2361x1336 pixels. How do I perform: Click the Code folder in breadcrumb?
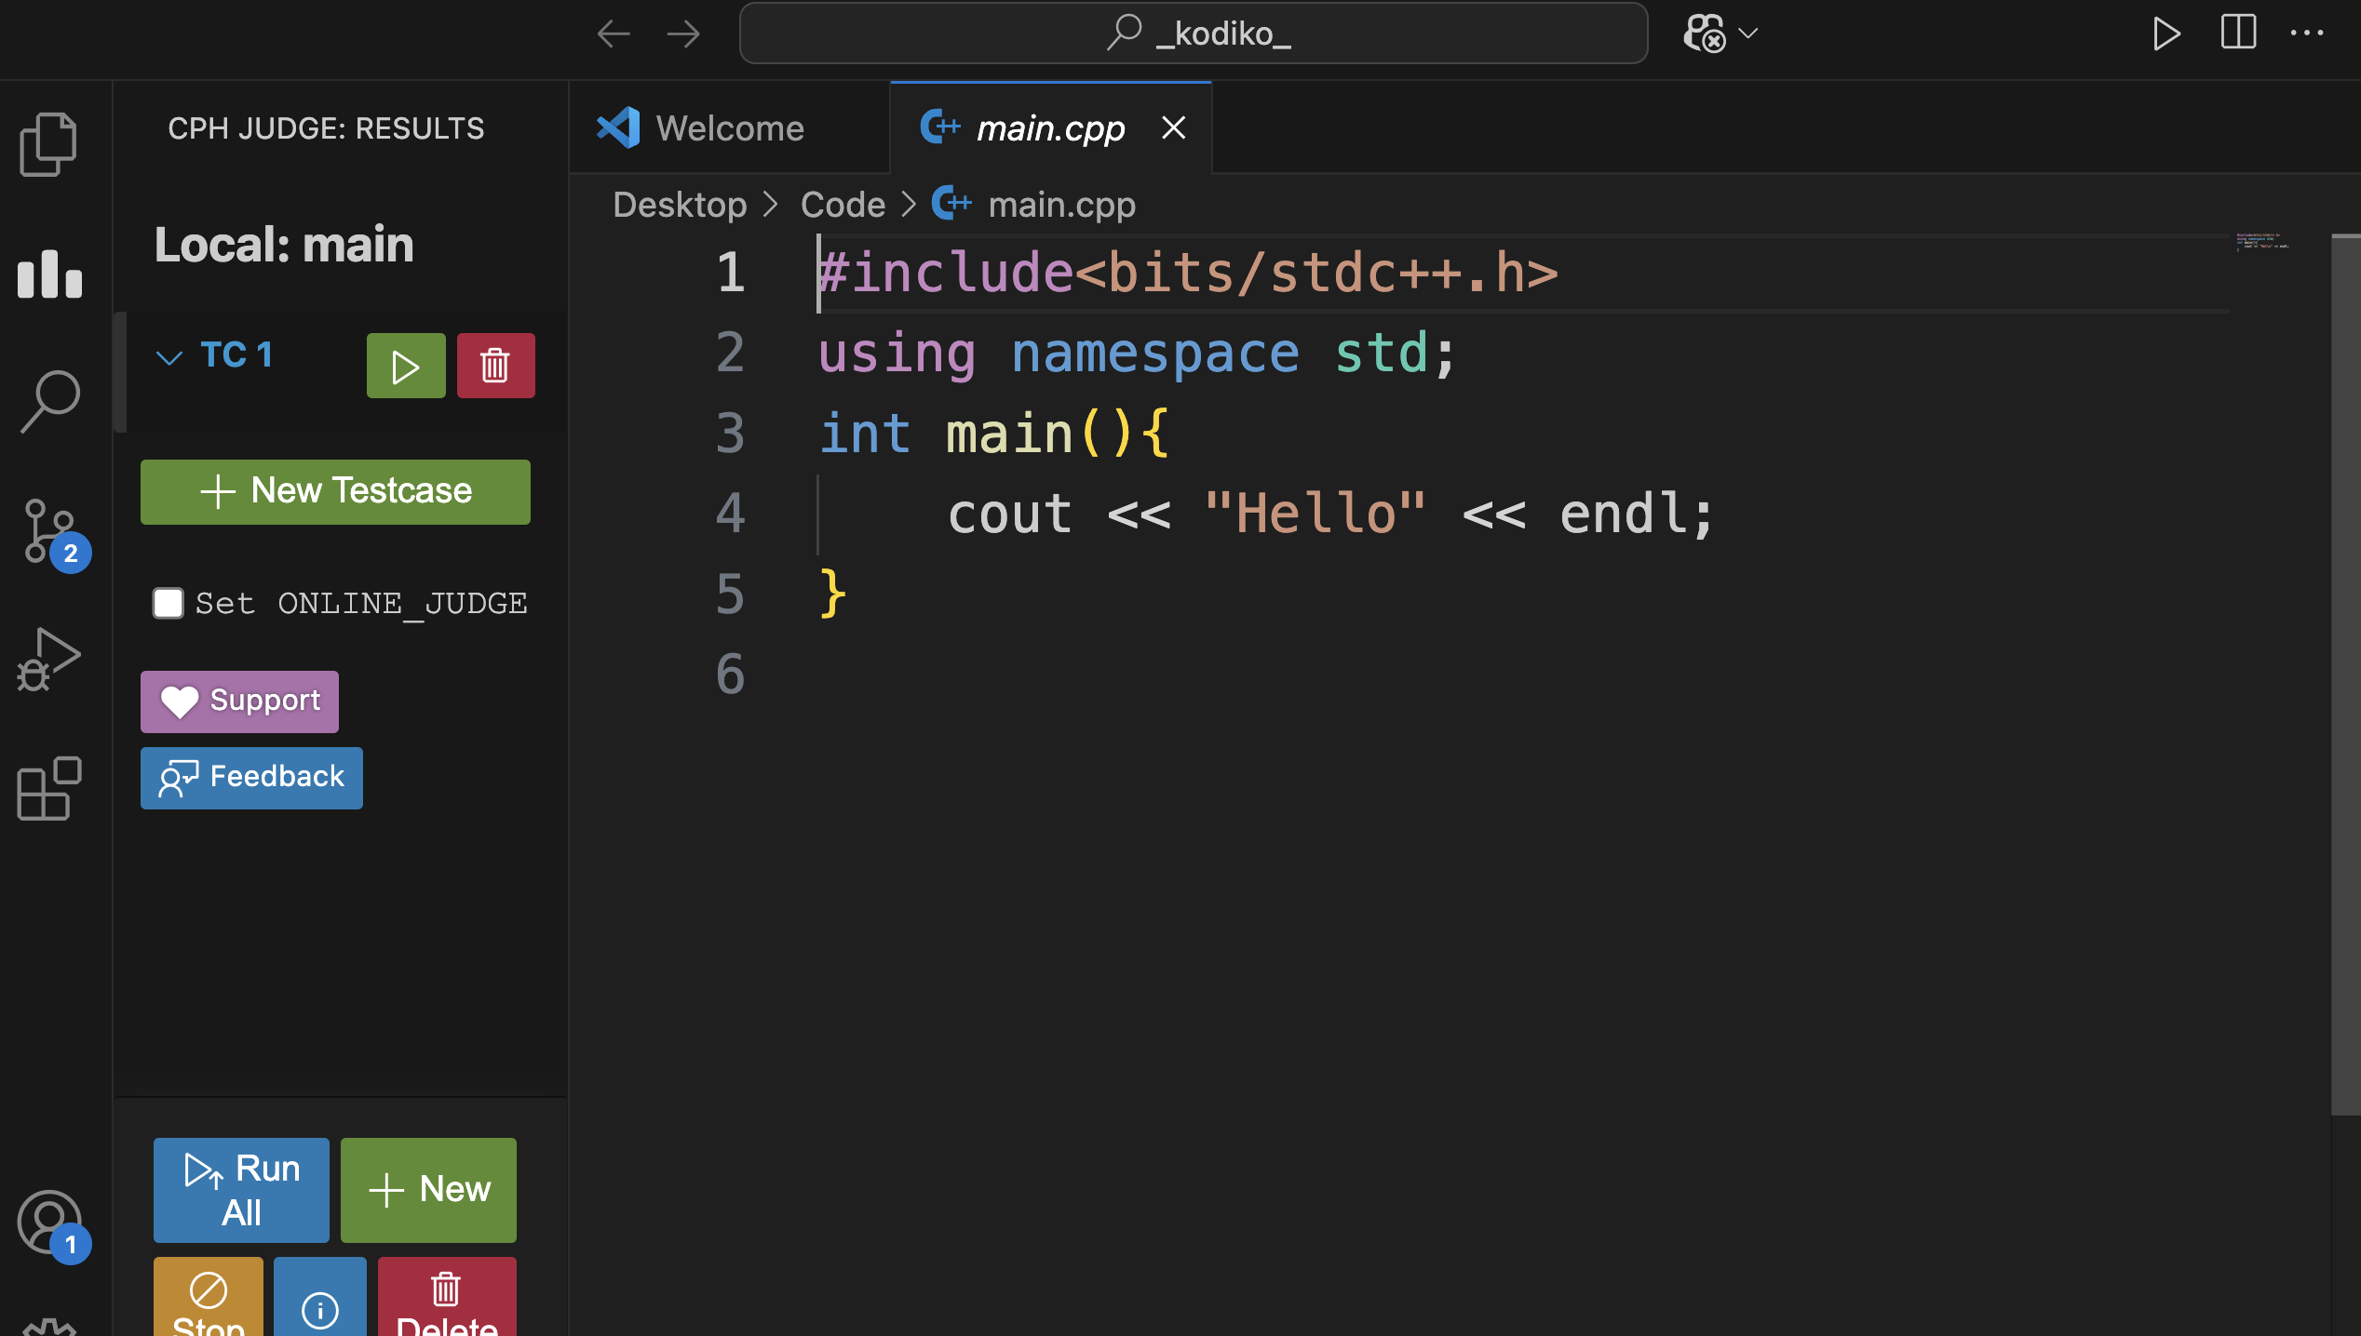pos(843,205)
